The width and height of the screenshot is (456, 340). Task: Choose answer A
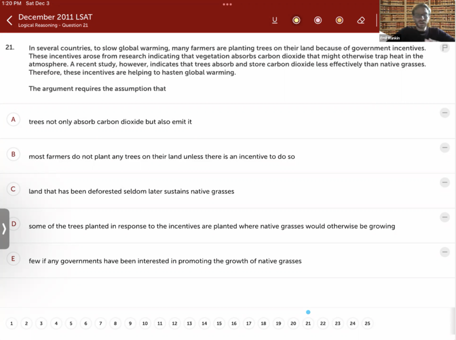14,120
